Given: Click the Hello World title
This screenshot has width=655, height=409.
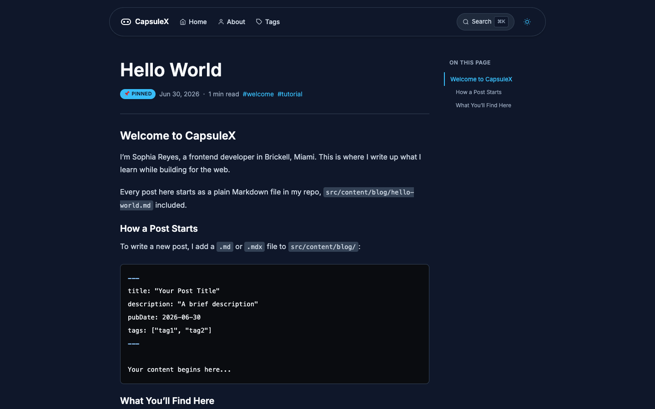Looking at the screenshot, I should [171, 70].
